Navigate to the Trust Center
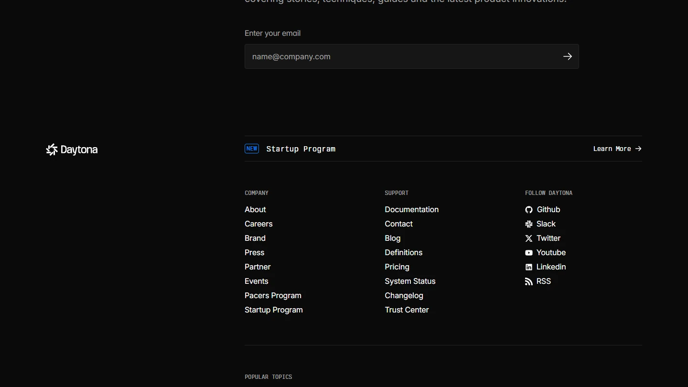Image resolution: width=688 pixels, height=387 pixels. click(407, 310)
